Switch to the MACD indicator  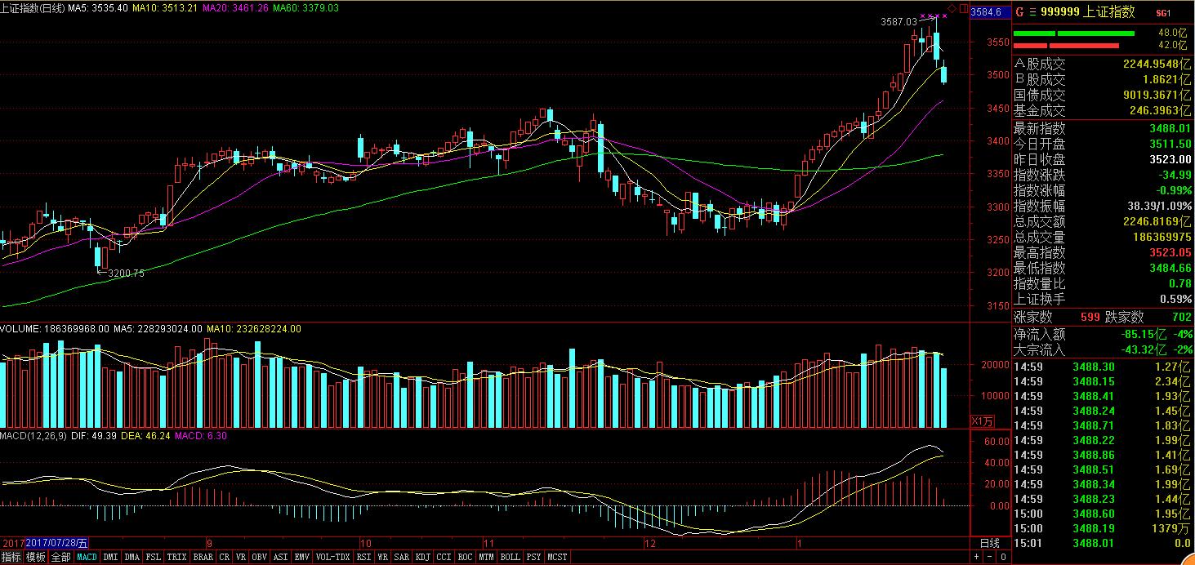(87, 557)
